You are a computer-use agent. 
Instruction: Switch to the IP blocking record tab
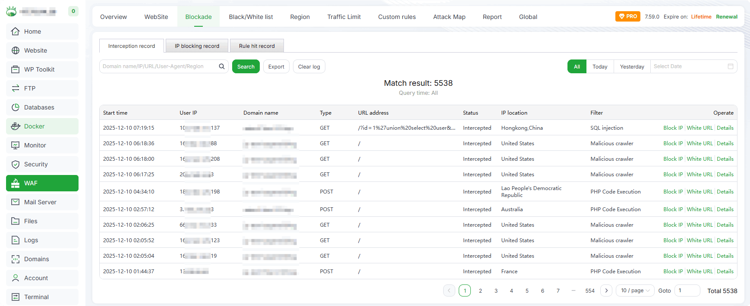click(197, 46)
